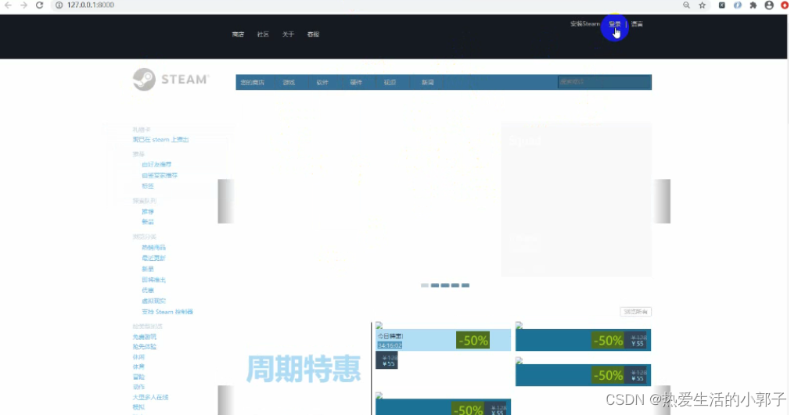798x415 pixels.
Task: Click the carousel's left grey arrow panel
Action: 226,202
